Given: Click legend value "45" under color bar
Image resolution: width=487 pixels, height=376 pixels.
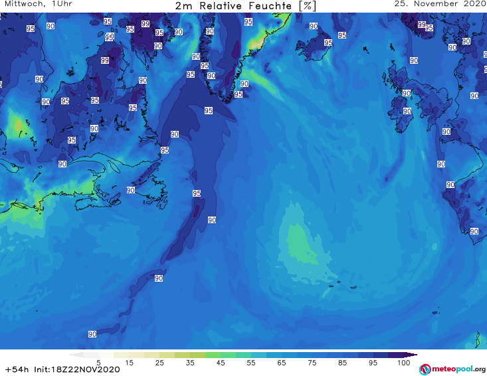Looking at the screenshot, I should click(221, 363).
